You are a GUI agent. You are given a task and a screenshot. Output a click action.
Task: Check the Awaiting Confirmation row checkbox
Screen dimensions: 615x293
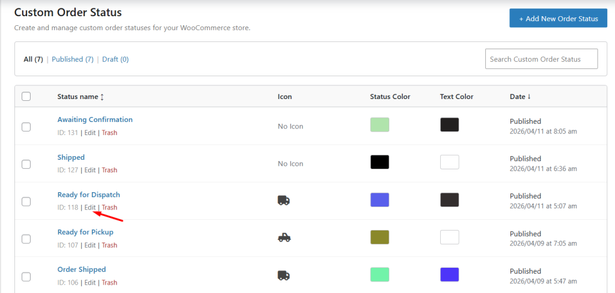pos(26,127)
